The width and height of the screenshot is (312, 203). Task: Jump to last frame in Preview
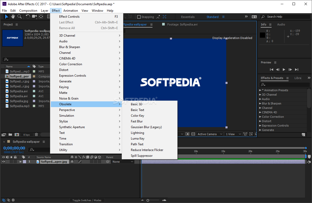point(297,69)
